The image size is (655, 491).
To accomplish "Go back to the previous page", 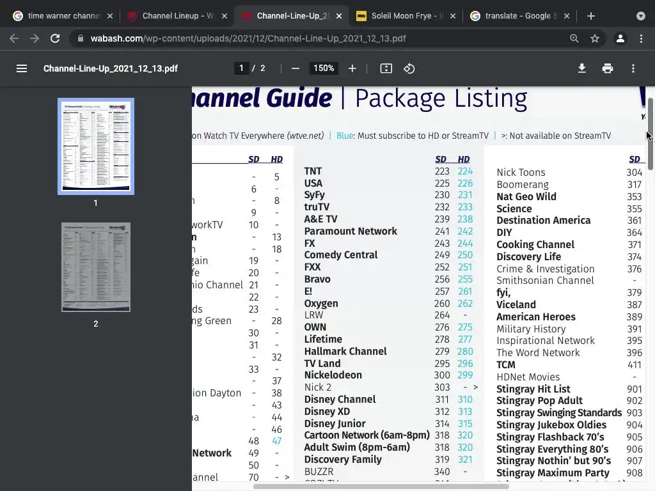I will pyautogui.click(x=14, y=38).
